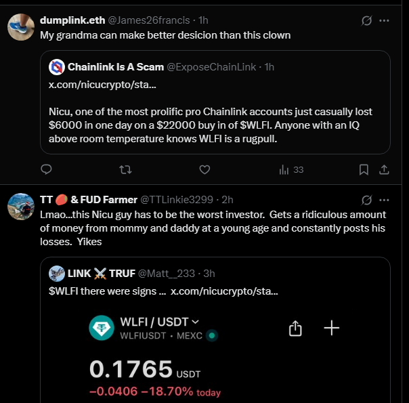Open x.com/nicucrypto link in Chainlink Is A Scam quote
Screen dimensions: 409x403
[x=102, y=85]
